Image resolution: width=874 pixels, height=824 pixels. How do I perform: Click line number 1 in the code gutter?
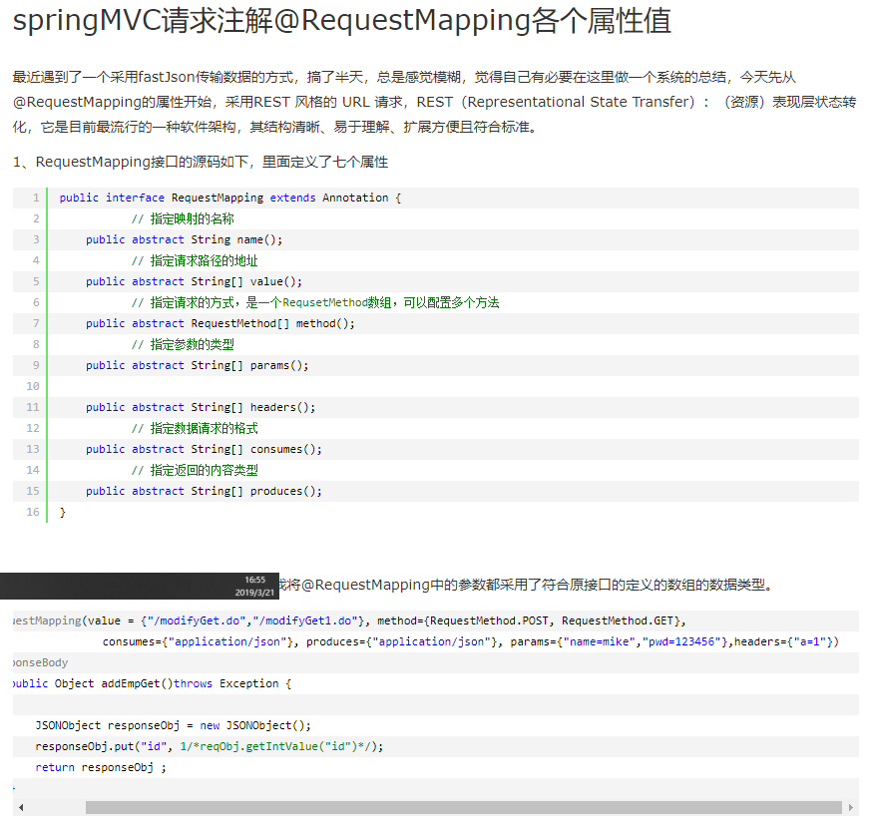(x=36, y=198)
